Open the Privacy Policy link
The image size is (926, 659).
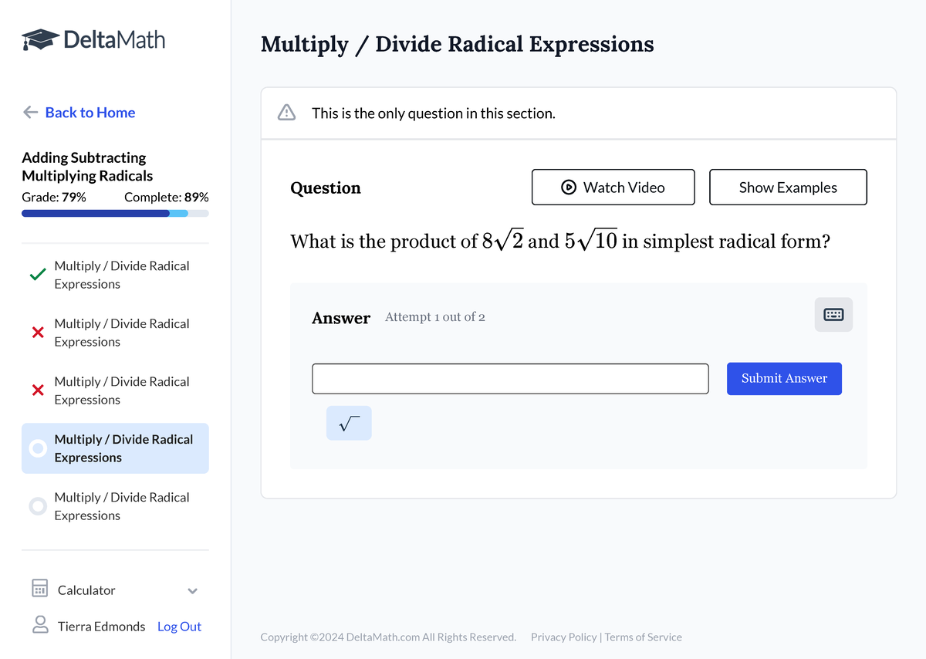coord(563,637)
